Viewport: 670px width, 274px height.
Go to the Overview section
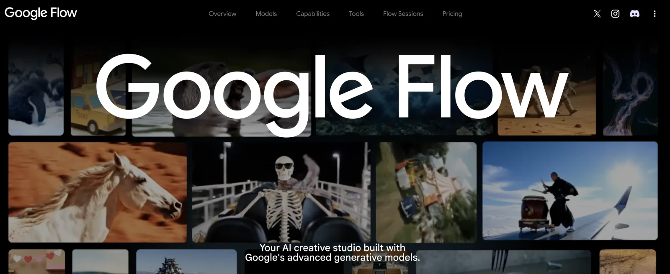[222, 14]
